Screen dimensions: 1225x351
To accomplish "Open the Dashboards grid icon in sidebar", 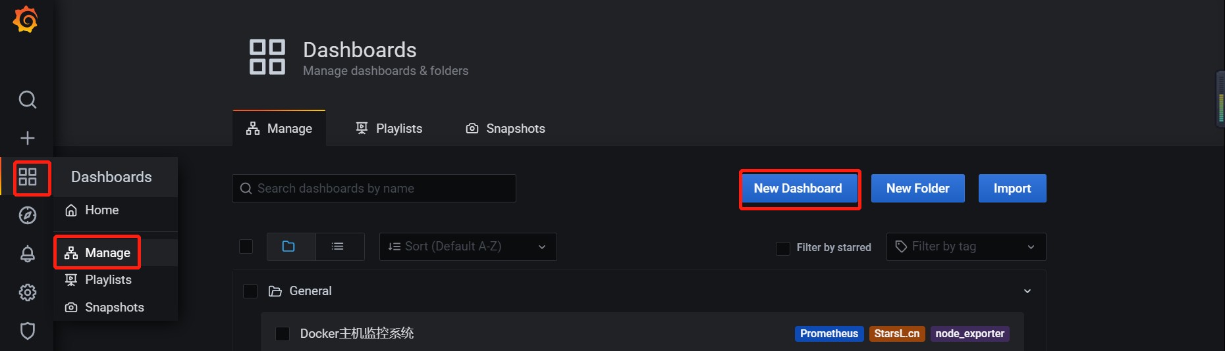I will pos(27,177).
